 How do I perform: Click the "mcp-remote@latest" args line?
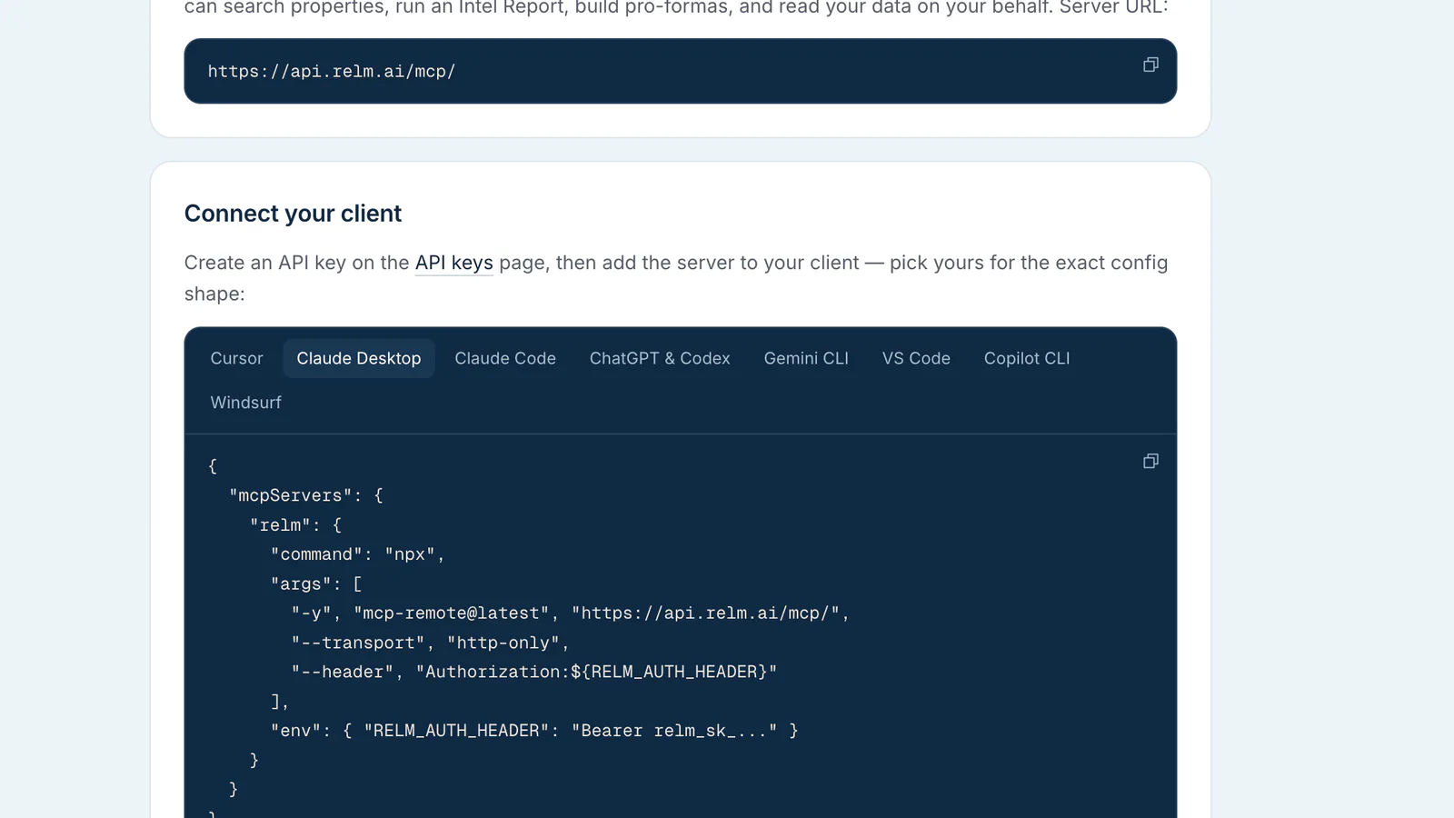pos(571,613)
